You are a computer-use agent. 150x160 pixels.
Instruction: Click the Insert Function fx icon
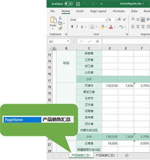point(97,41)
